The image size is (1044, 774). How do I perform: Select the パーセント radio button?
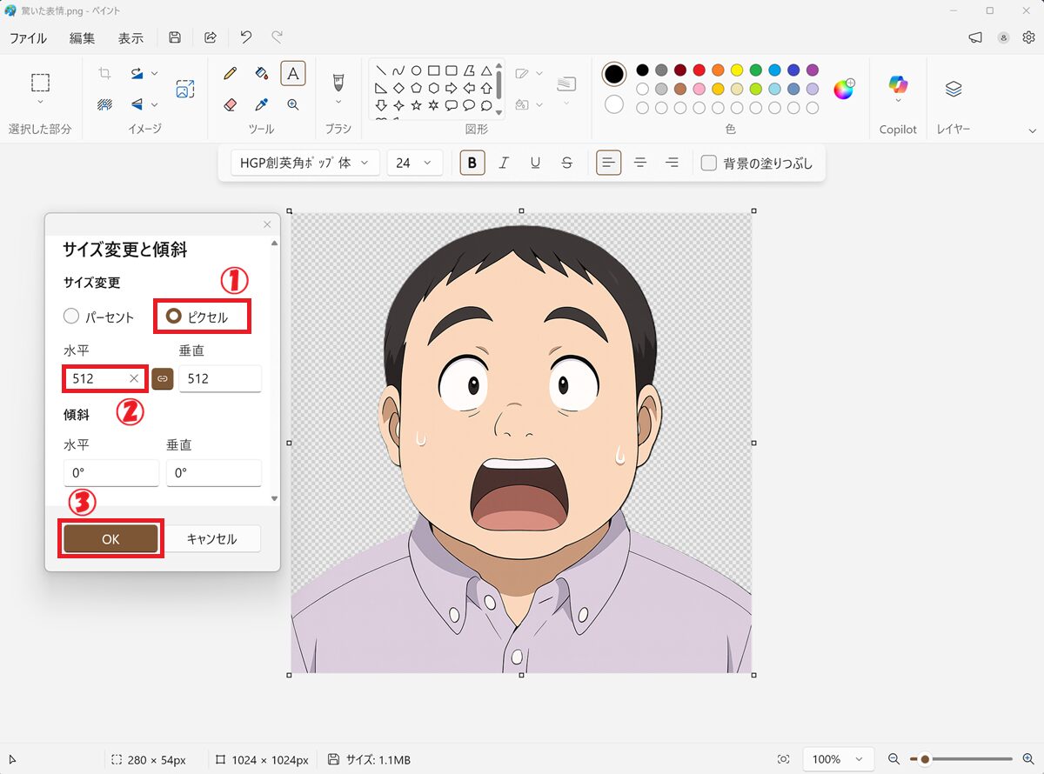[72, 317]
